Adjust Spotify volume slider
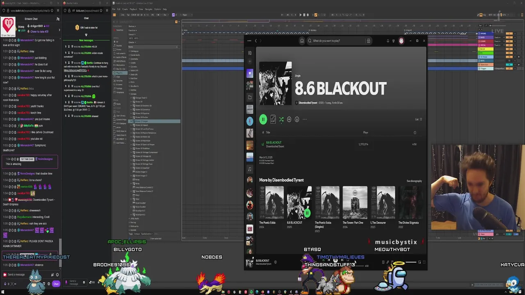This screenshot has width=525, height=295. point(411,262)
